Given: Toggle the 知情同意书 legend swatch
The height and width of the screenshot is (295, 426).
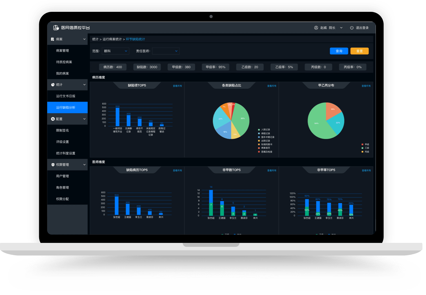Looking at the screenshot, I should (x=259, y=144).
